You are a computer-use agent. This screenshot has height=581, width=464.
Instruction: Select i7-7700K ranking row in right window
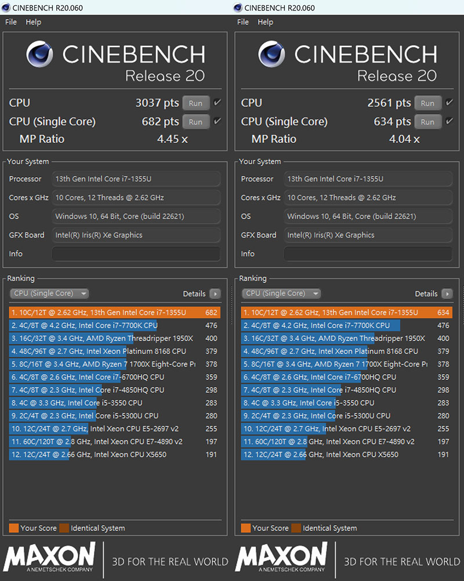point(347,325)
